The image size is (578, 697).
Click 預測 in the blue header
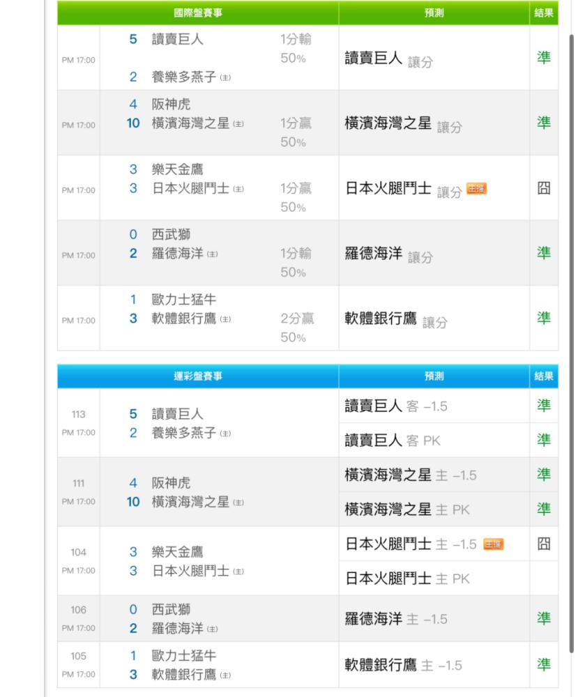coord(434,376)
